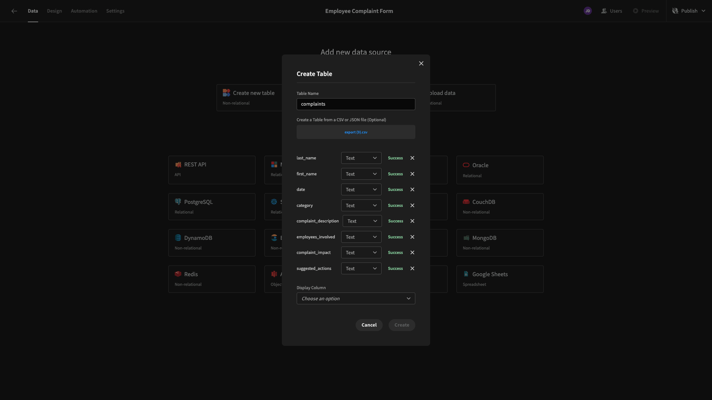Remove the date column

[412, 189]
